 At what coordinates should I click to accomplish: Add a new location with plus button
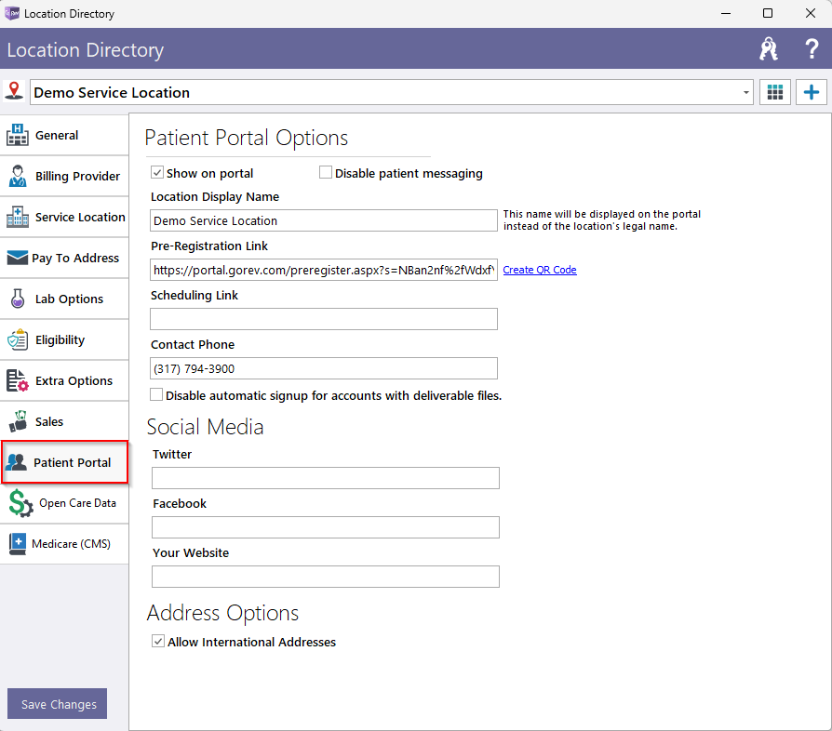(811, 92)
